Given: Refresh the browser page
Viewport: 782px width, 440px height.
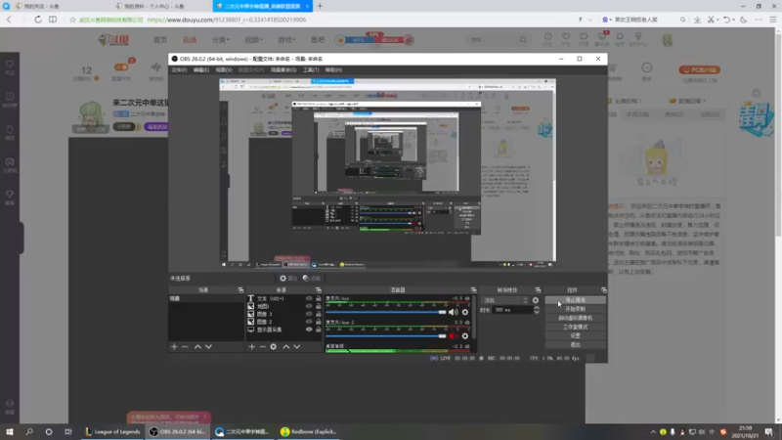Looking at the screenshot, I should click(x=38, y=20).
